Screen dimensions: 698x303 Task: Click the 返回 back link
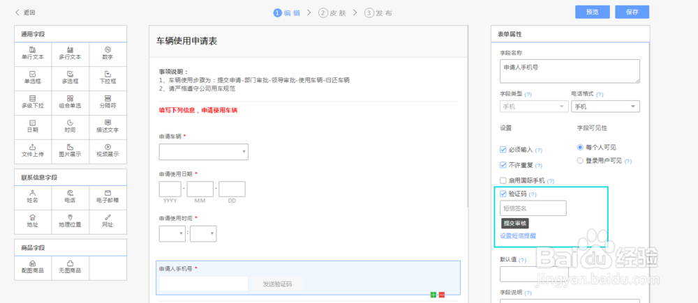(25, 13)
